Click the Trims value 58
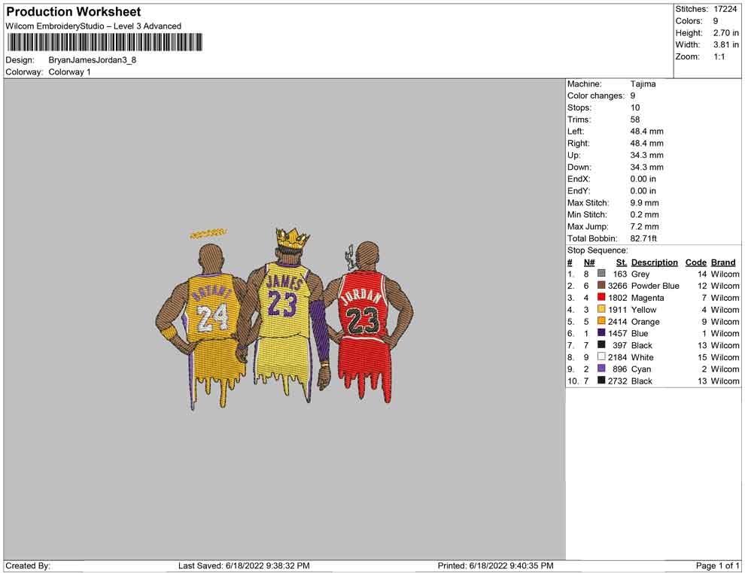This screenshot has width=745, height=573. click(635, 120)
